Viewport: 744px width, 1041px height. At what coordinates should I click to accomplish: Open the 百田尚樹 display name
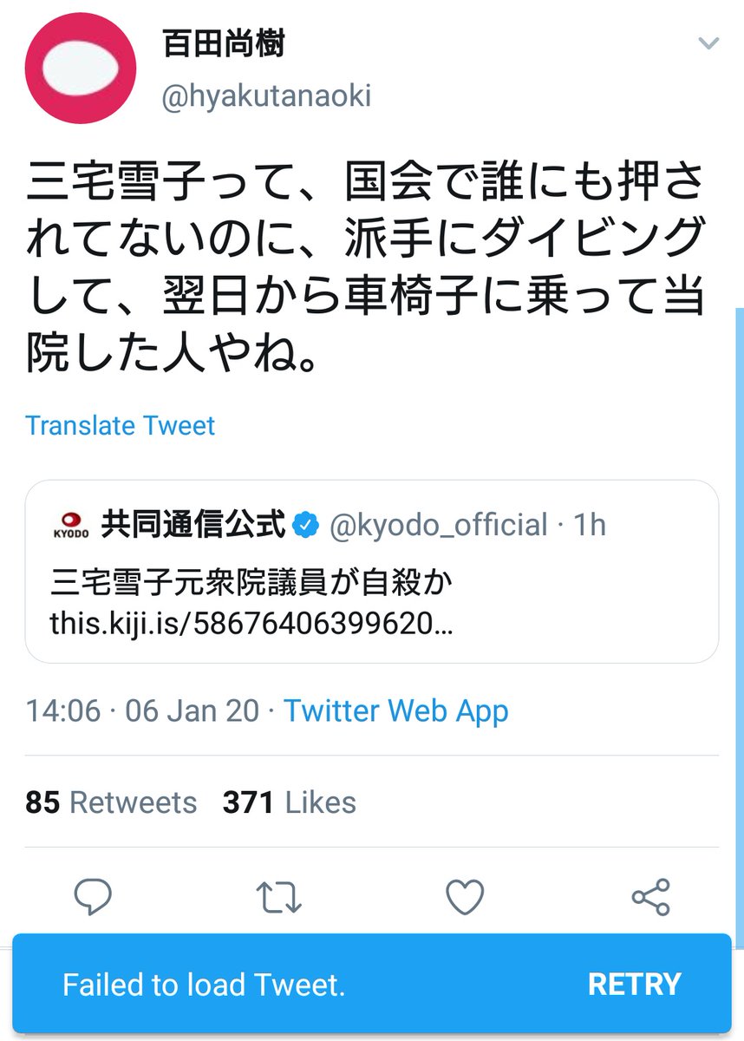[223, 44]
